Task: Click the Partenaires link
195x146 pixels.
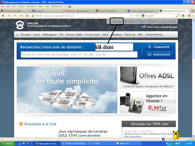Action: [129, 22]
